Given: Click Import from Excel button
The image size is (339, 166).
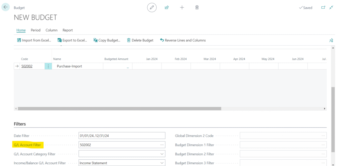Looking at the screenshot, I should [34, 40].
